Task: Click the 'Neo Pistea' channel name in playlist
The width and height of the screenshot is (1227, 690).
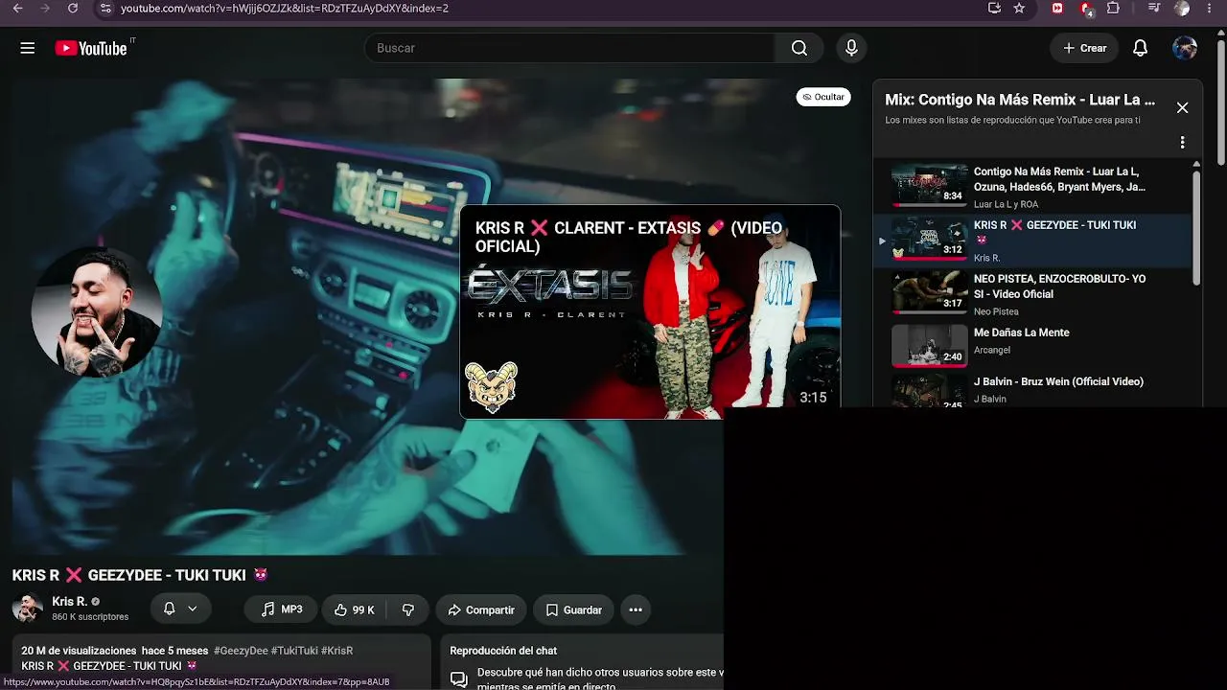Action: click(x=996, y=311)
